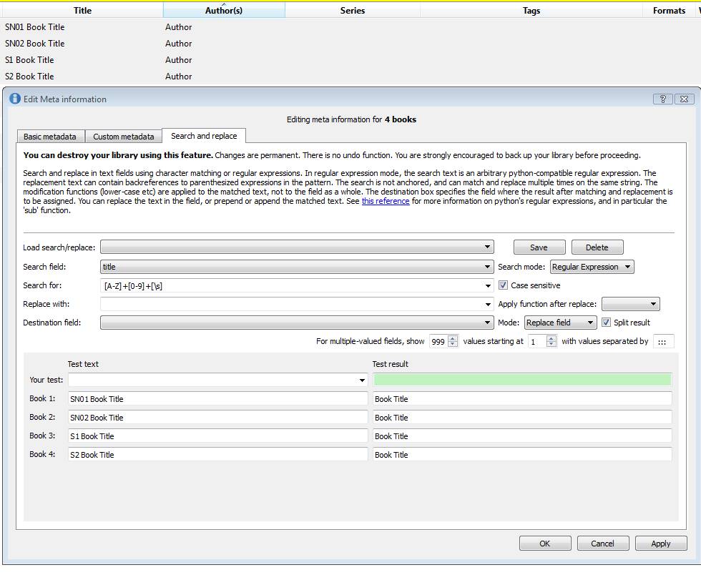Open the Search mode dropdown
The image size is (701, 575).
coord(592,267)
